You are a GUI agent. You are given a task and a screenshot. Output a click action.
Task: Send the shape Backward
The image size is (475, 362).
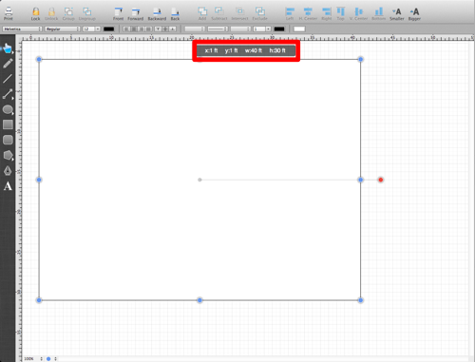tap(157, 13)
